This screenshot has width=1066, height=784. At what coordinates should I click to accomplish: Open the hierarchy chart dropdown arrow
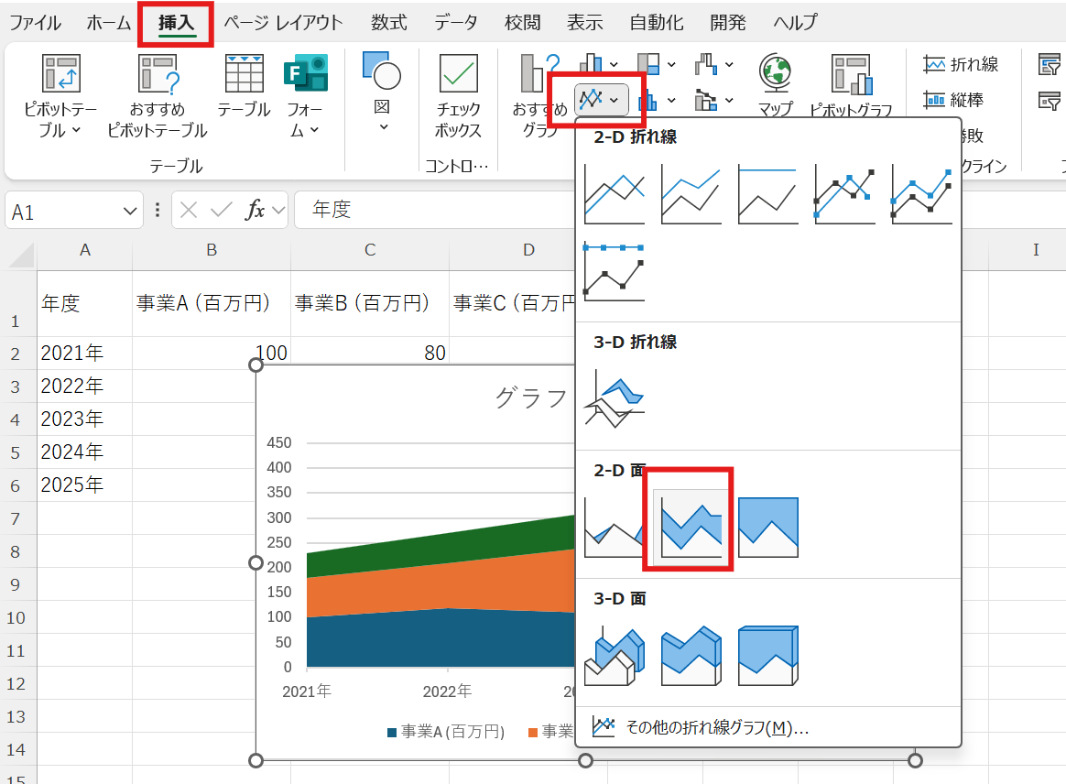coord(671,64)
